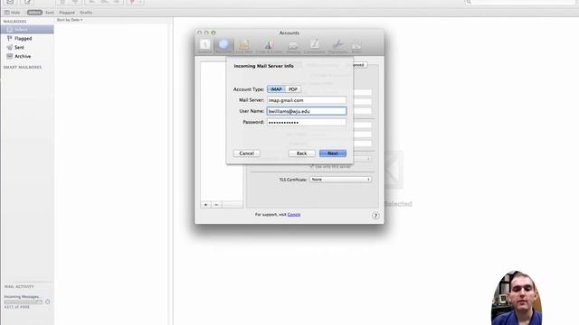Open the Google support link

294,215
